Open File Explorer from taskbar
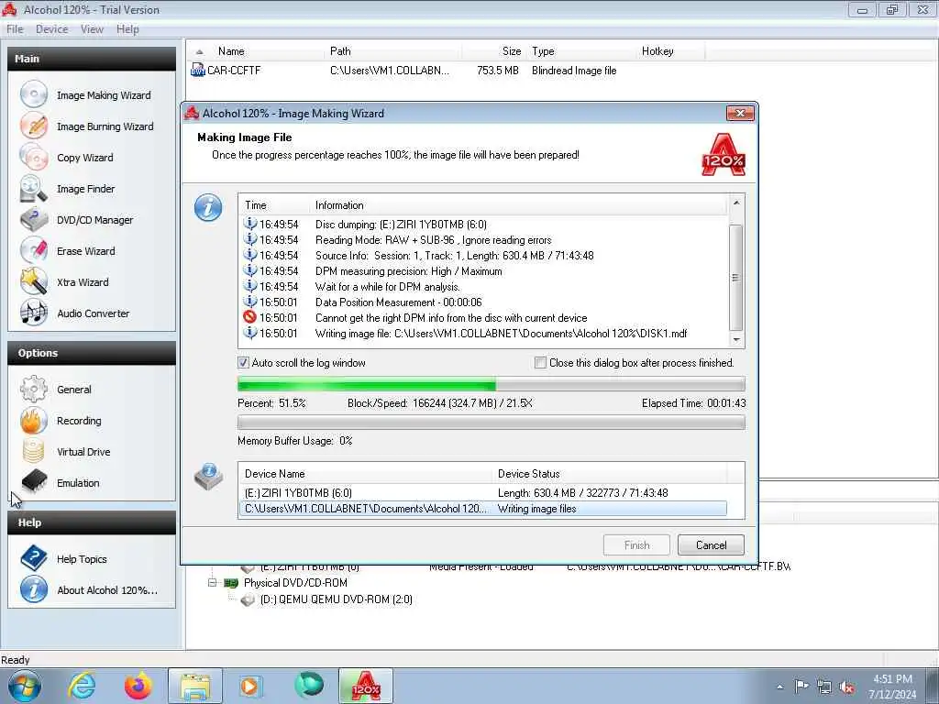This screenshot has width=939, height=704. pos(195,686)
